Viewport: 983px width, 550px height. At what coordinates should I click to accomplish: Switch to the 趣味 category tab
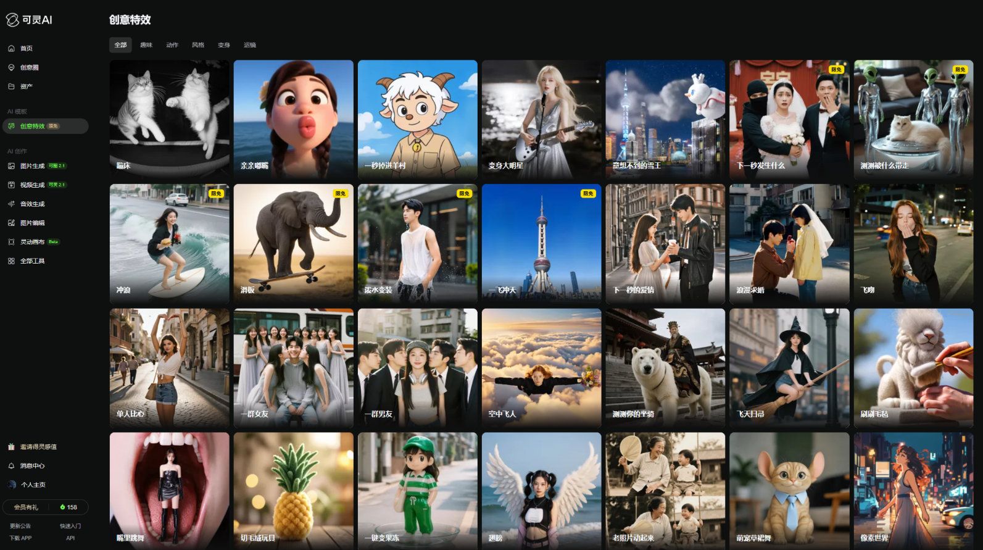(146, 45)
